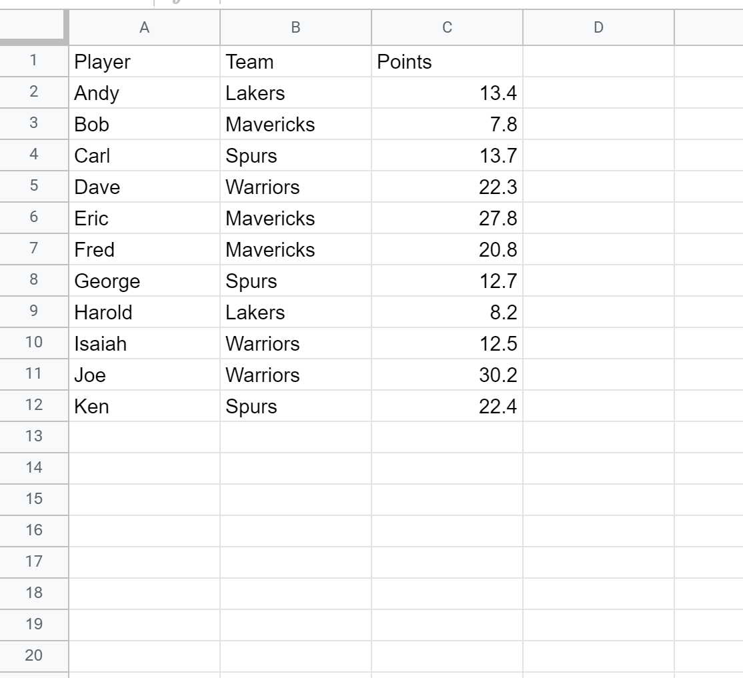Click Ken's "Spurs" team cell
This screenshot has height=678, width=743.
pyautogui.click(x=295, y=406)
